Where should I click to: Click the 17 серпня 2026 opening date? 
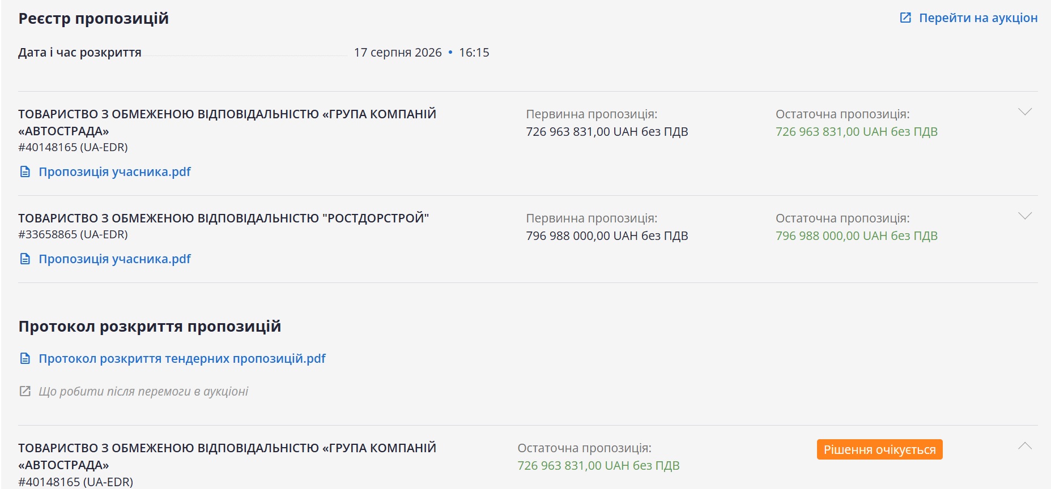click(398, 52)
